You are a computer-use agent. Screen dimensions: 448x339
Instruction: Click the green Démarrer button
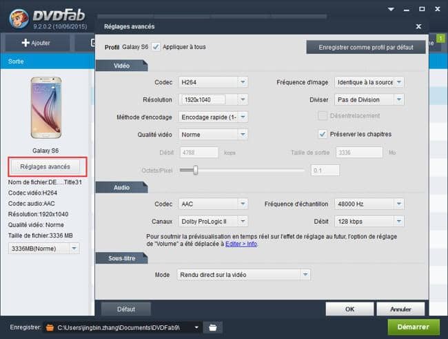point(414,327)
